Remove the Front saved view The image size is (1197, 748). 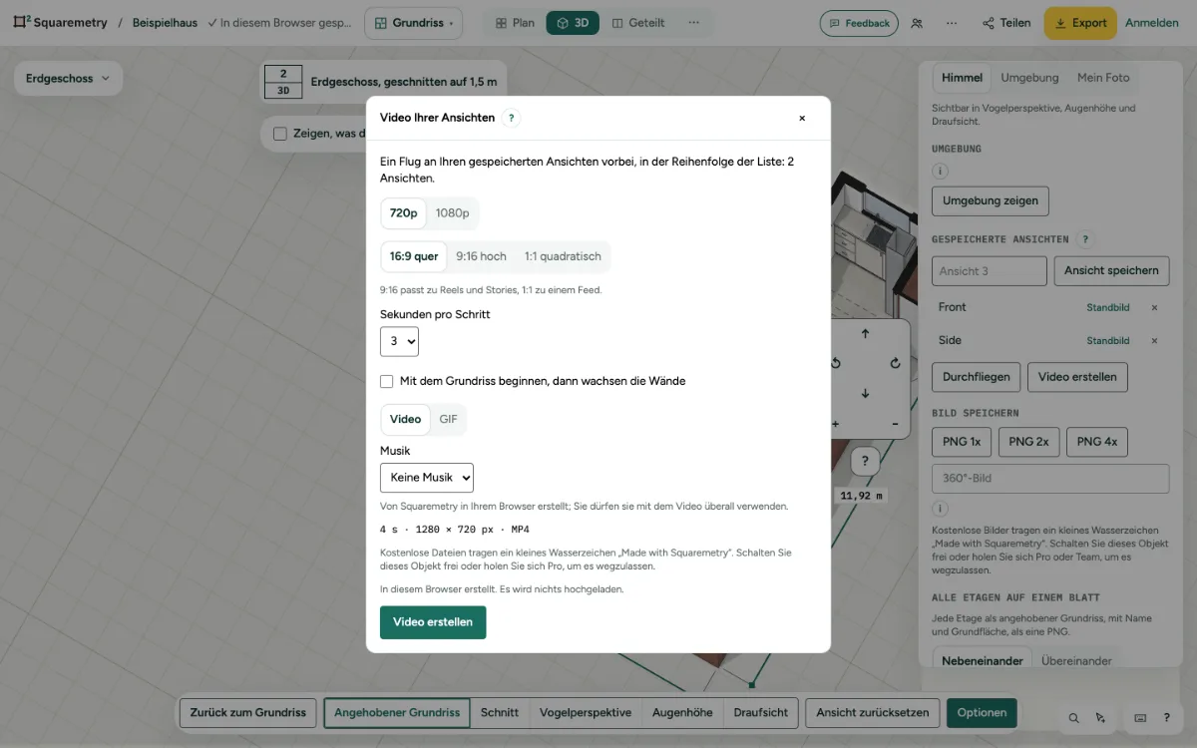(1154, 307)
